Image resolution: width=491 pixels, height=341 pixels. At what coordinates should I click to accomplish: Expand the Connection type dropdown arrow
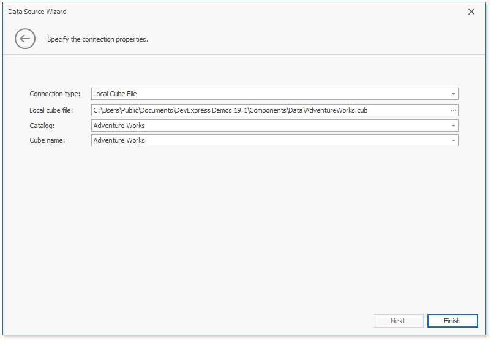click(x=454, y=94)
